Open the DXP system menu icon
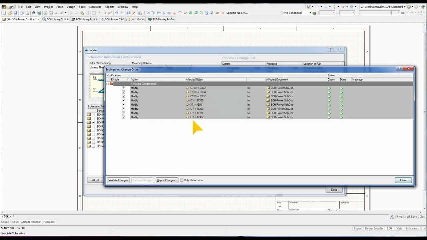Viewport: 427px width, 240px height. click(x=4, y=7)
